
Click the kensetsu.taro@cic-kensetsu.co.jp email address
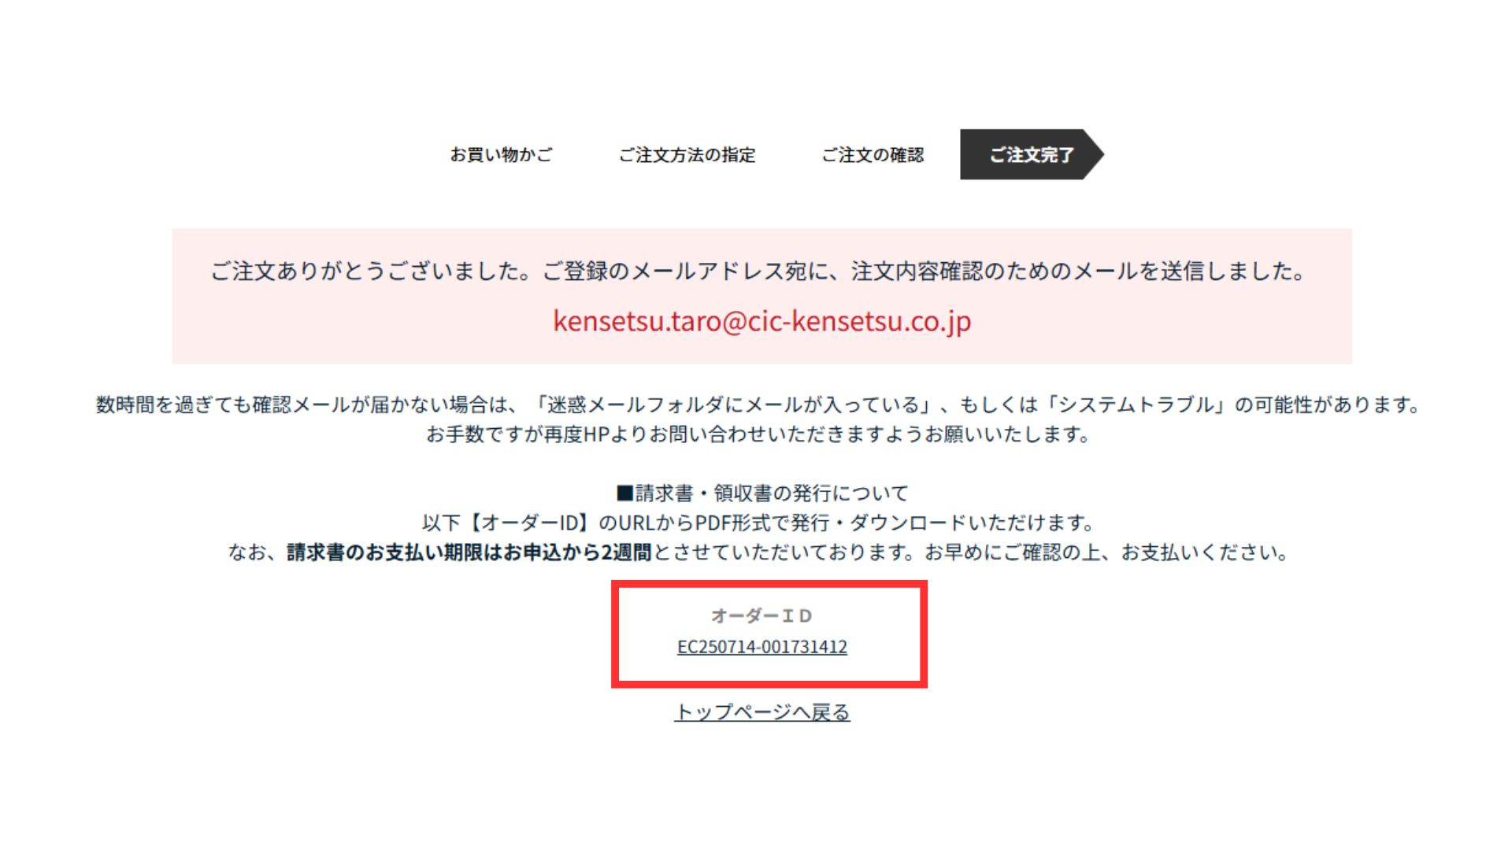[x=762, y=321]
